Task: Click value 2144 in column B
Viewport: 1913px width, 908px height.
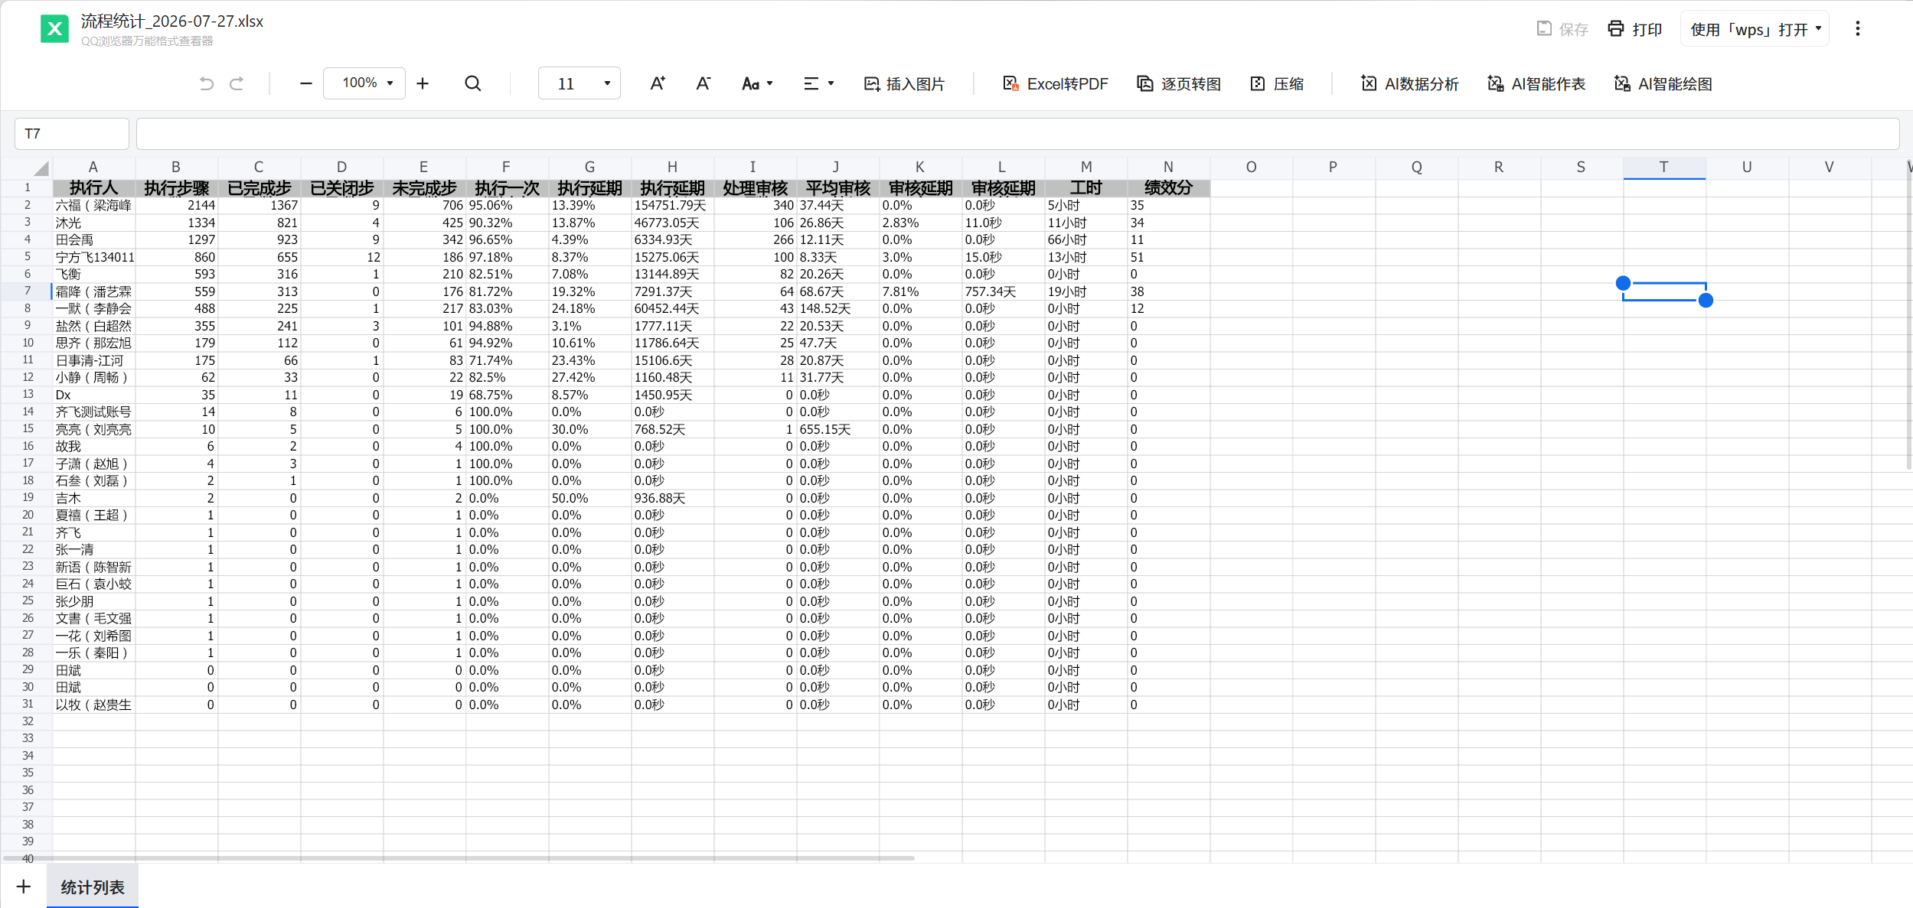Action: 176,205
